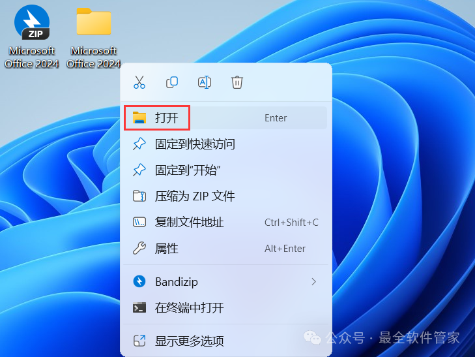475x357 pixels.
Task: Select 固定到"开始" menu entry
Action: 225,170
